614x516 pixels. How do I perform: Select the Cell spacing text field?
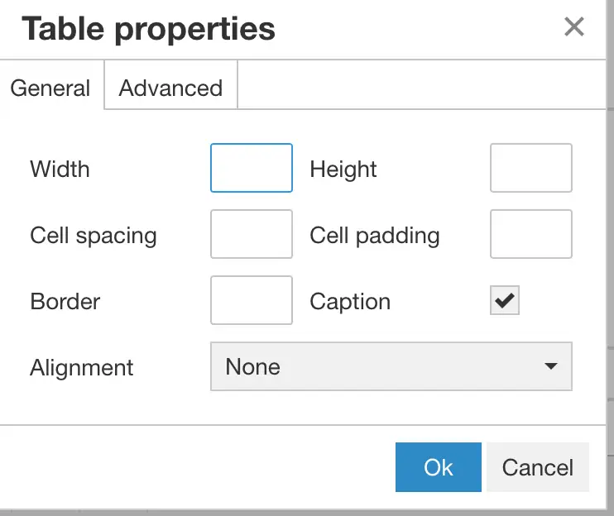click(252, 234)
